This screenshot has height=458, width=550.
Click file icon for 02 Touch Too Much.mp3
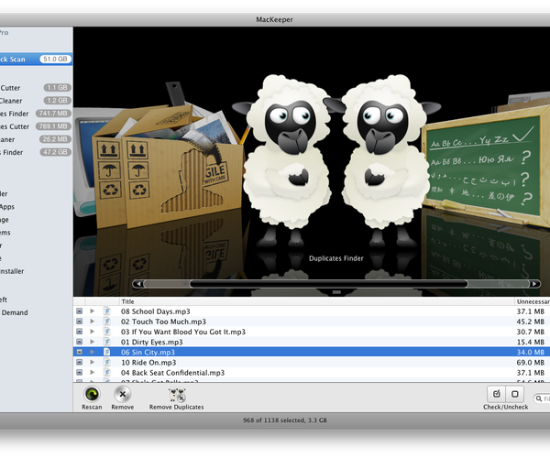(x=106, y=322)
